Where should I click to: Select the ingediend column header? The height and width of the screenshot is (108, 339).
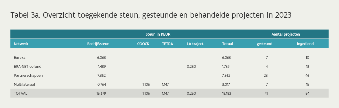pyautogui.click(x=305, y=44)
